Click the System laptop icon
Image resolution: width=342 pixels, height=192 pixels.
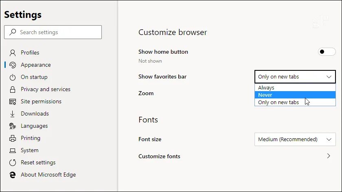click(x=13, y=151)
